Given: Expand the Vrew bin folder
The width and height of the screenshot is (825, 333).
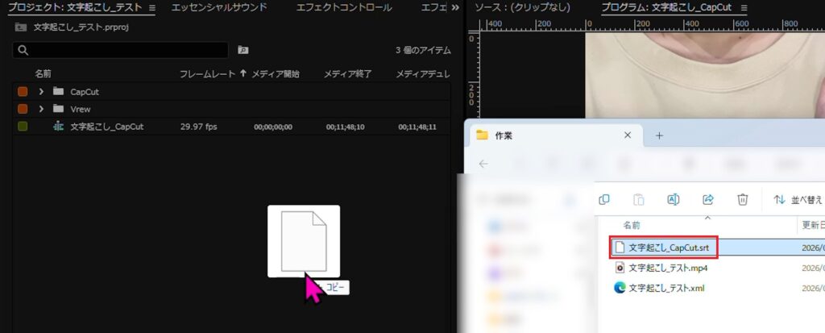Looking at the screenshot, I should pos(41,109).
